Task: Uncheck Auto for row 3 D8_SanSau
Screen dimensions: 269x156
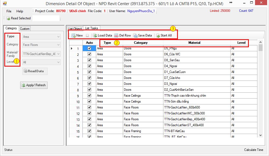Action: tap(89, 60)
